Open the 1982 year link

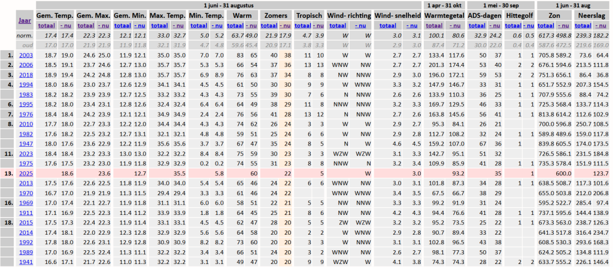tap(26, 134)
